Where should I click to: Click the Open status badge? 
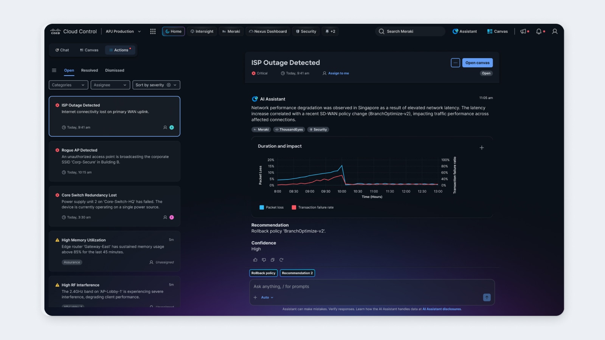(486, 73)
